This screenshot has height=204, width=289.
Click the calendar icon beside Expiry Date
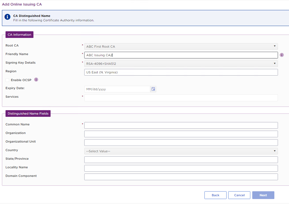(x=153, y=89)
